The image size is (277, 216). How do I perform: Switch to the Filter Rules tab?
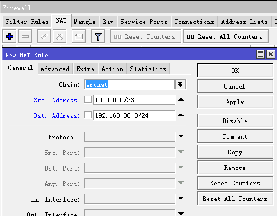tap(27, 22)
